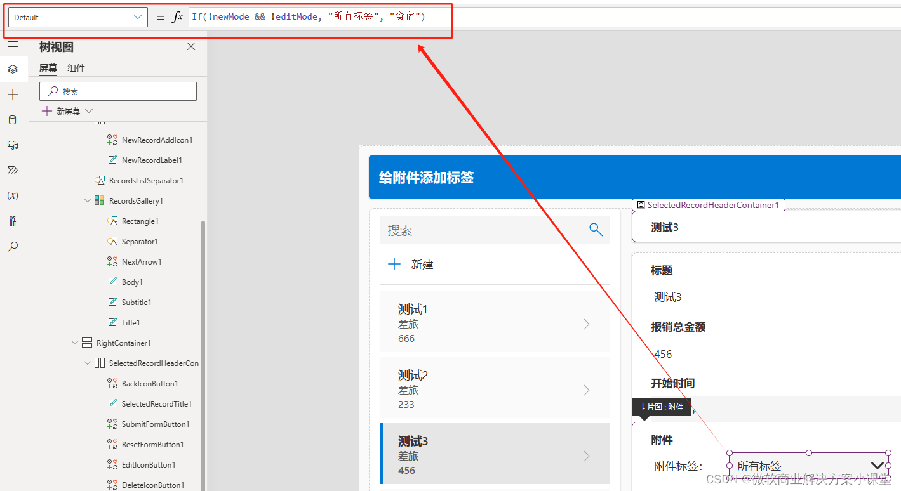Click the 附件标签 label
Image resolution: width=901 pixels, height=491 pixels.
(x=678, y=466)
